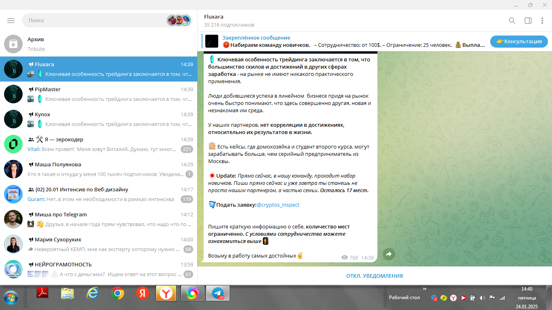Image resolution: width=552 pixels, height=310 pixels.
Task: Select the Fluxara chat in the list
Action: coord(99,69)
